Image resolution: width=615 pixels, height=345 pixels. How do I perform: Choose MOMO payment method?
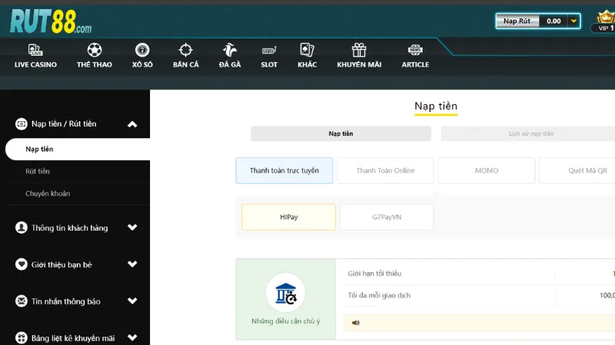487,170
